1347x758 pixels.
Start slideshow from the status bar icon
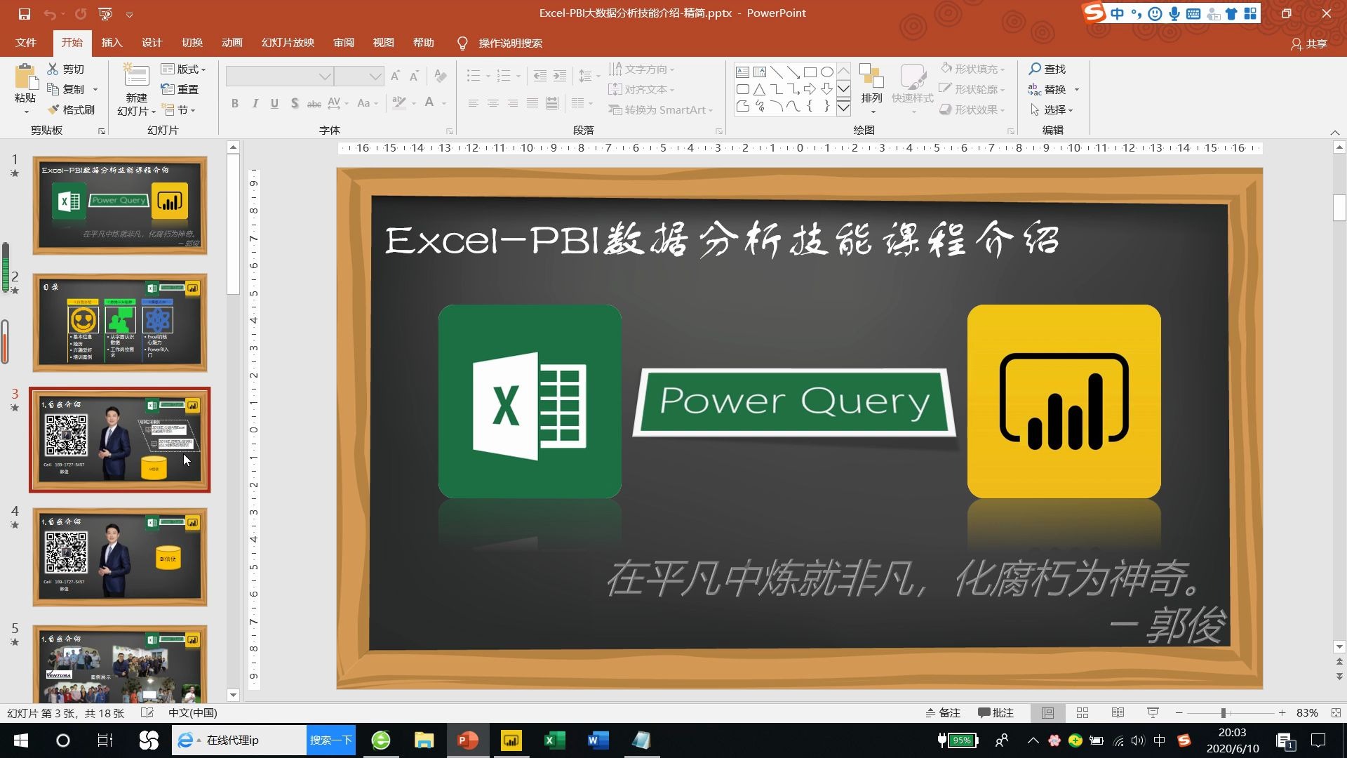click(1153, 712)
